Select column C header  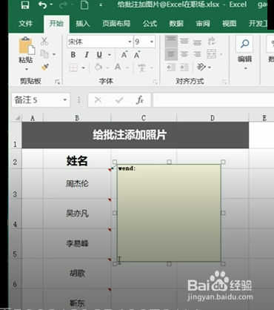[144, 118]
